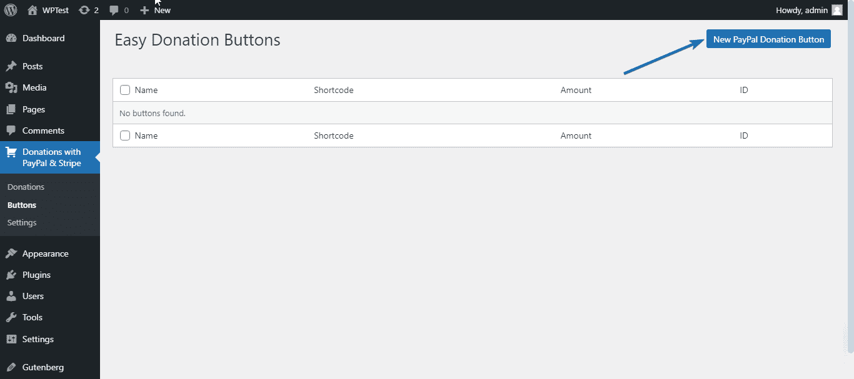Open the Dashboard menu
Viewport: 854px width, 379px height.
tap(50, 38)
